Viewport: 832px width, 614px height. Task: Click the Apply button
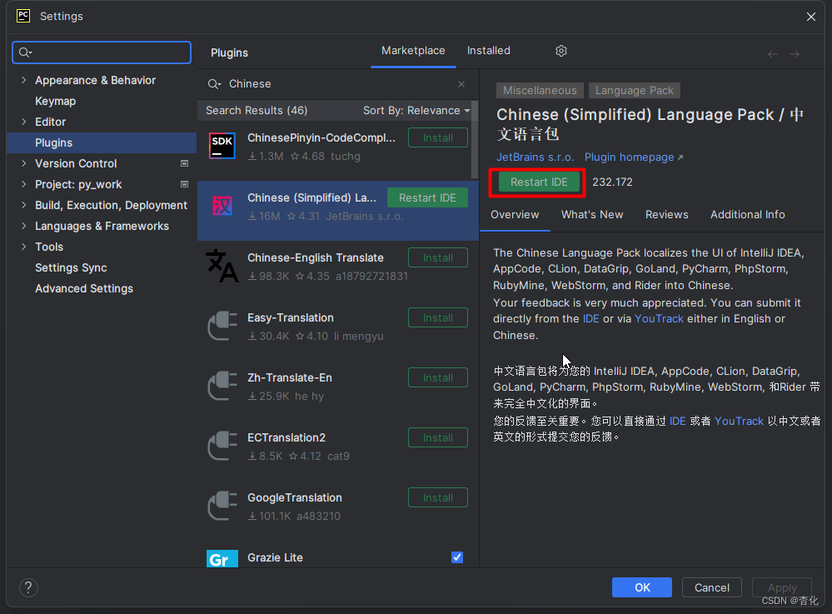point(781,587)
